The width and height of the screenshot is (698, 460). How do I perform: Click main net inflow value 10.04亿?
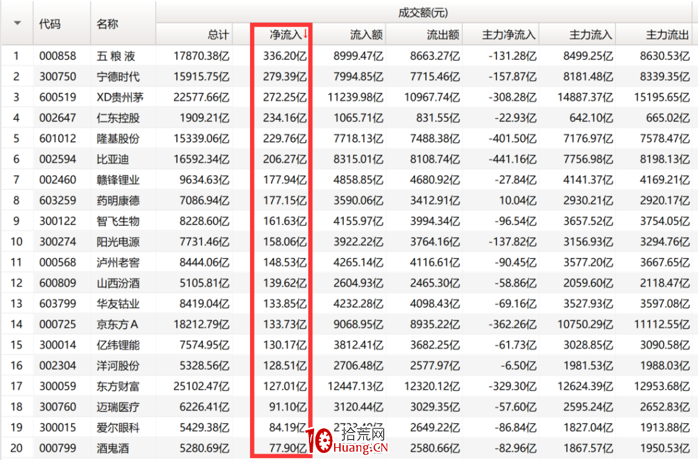point(517,201)
